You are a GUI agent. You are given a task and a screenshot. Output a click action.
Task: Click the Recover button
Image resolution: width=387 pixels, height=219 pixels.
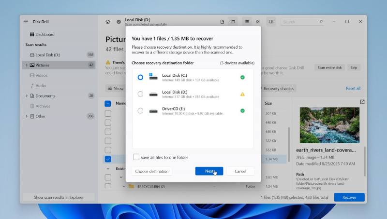[349, 197]
